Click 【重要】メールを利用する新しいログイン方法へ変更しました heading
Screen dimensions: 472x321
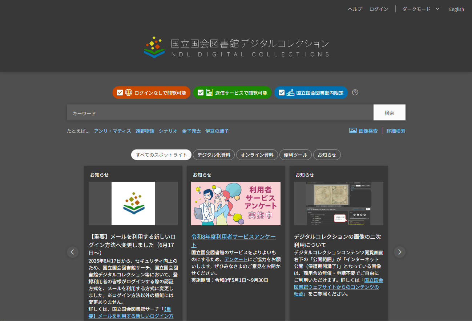point(133,244)
